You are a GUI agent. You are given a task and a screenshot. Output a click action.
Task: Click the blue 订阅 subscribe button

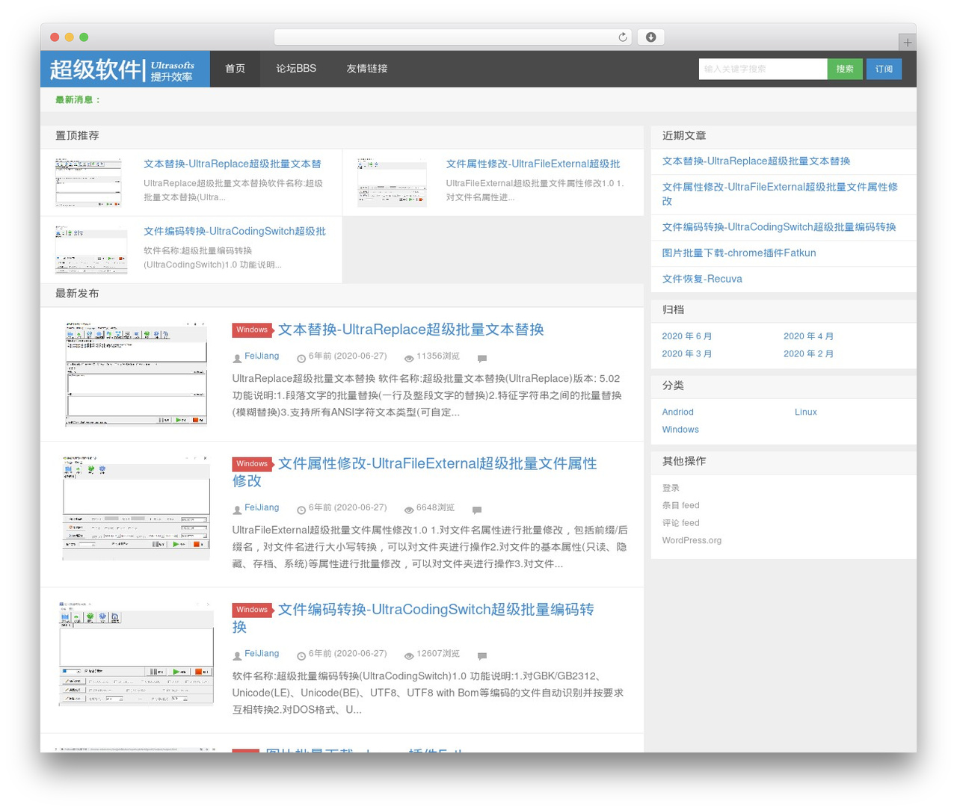884,69
